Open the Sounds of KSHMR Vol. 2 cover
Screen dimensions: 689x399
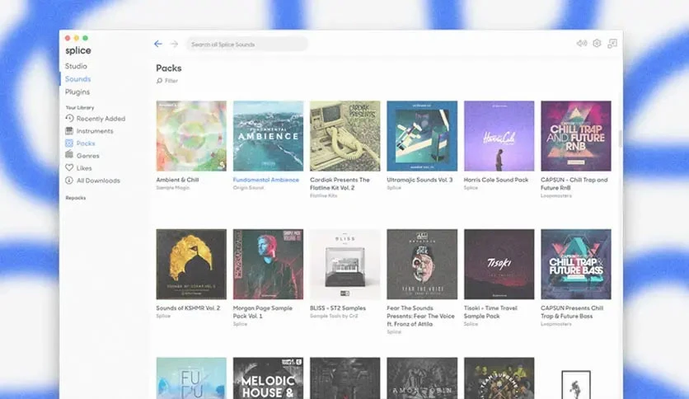tap(191, 264)
